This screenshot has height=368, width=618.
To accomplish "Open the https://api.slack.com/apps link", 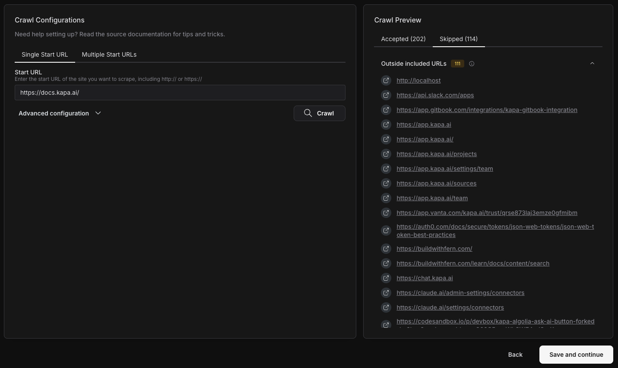I will pos(435,95).
